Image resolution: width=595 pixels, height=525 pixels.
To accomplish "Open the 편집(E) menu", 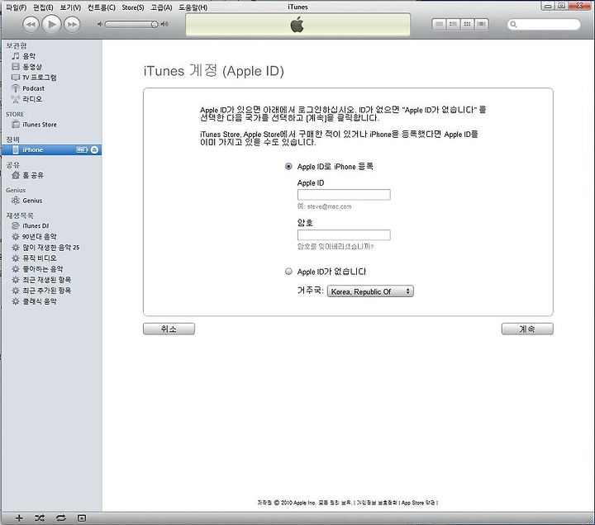I will (43, 7).
